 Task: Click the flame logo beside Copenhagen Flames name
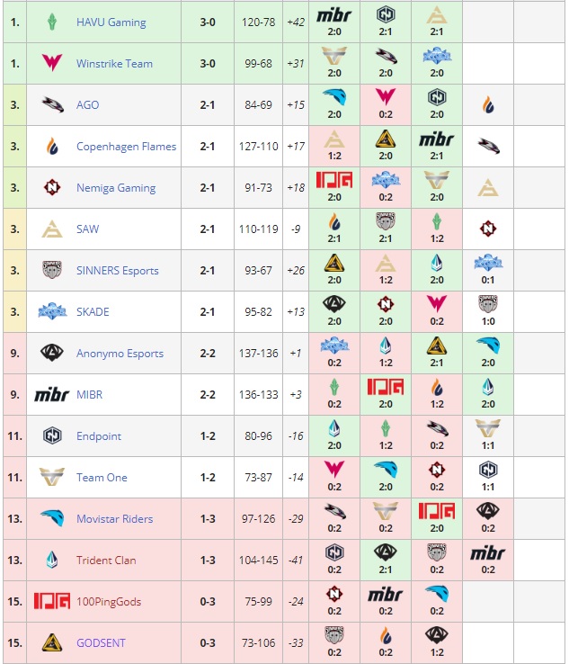click(x=52, y=146)
